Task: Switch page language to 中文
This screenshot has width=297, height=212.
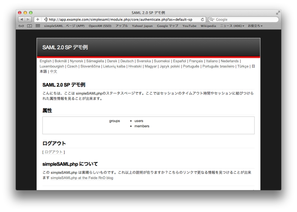Action: pyautogui.click(x=53, y=72)
